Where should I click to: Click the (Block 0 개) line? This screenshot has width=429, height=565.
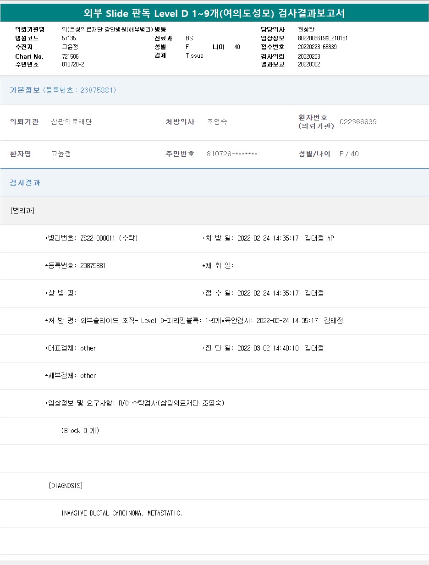(x=80, y=431)
